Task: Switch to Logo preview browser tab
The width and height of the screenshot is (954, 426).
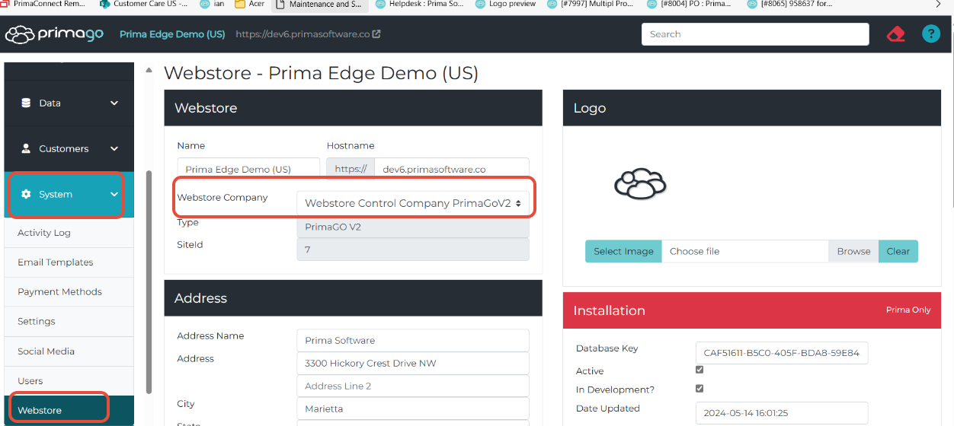Action: click(505, 4)
